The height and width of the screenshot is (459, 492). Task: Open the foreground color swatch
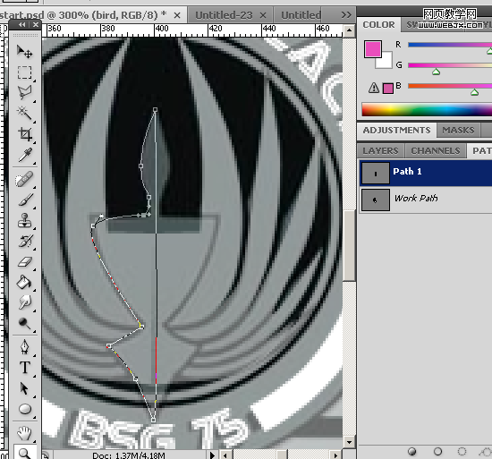(373, 49)
